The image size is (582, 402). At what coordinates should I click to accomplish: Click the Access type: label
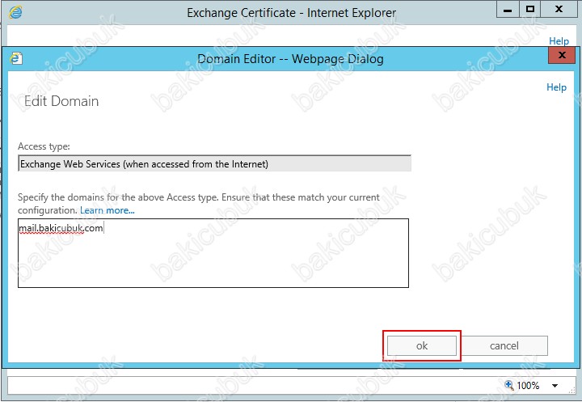pos(44,146)
